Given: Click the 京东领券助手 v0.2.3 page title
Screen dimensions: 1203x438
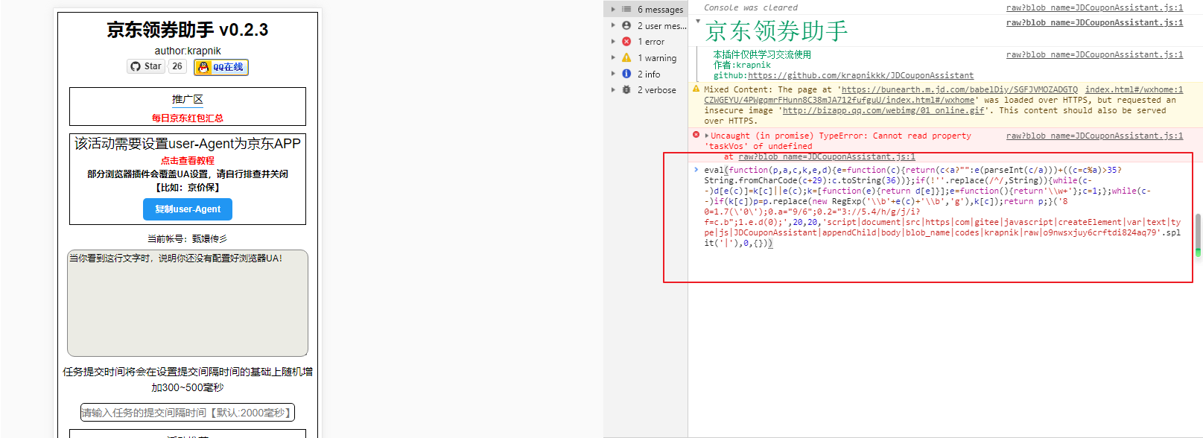Looking at the screenshot, I should [x=188, y=30].
